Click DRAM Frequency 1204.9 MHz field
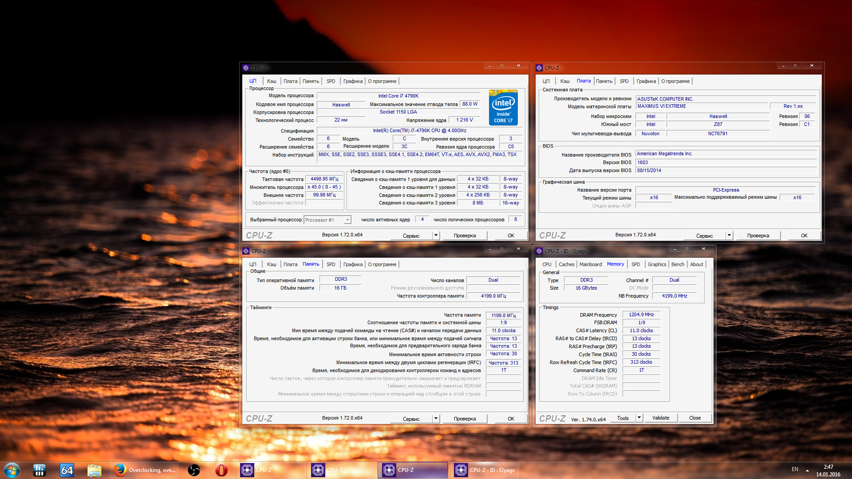This screenshot has height=479, width=852. point(641,315)
